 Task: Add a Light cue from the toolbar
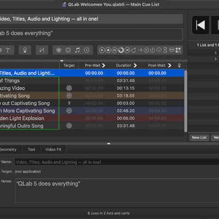point(25,50)
